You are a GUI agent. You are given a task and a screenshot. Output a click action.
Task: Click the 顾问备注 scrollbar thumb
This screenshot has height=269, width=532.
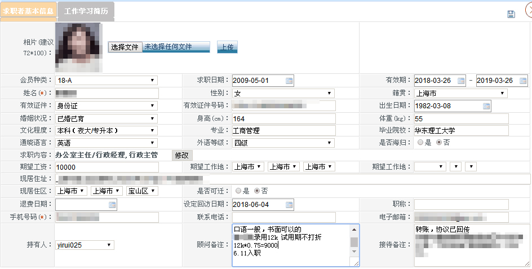click(x=354, y=242)
